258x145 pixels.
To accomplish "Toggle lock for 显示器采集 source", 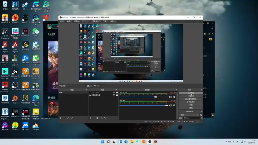I will pos(117,95).
